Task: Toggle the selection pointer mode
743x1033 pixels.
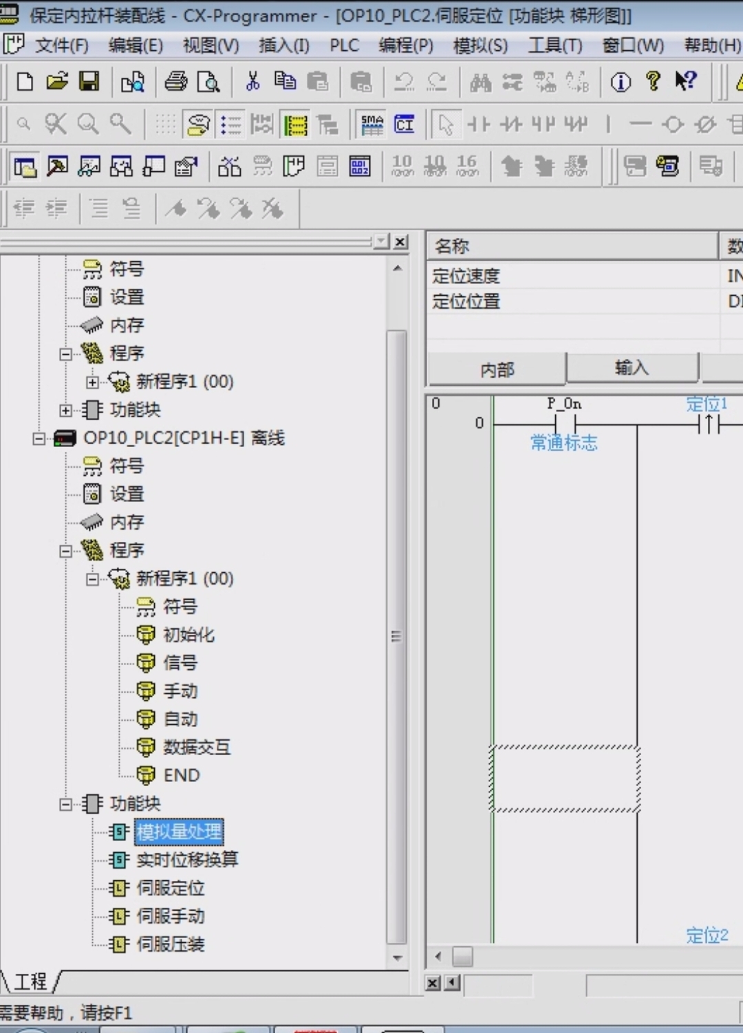Action: coord(445,124)
